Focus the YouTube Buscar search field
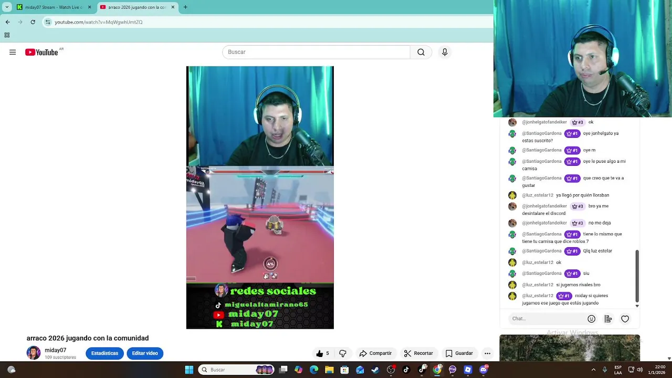Viewport: 672px width, 378px height. coord(316,52)
